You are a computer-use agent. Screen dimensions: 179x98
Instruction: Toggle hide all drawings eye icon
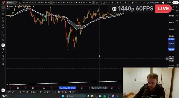coord(3,56)
